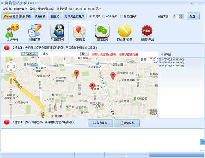The height and width of the screenshot is (158, 205).
Task: Click 成为正式客户 become official customer
Action: coord(74,16)
